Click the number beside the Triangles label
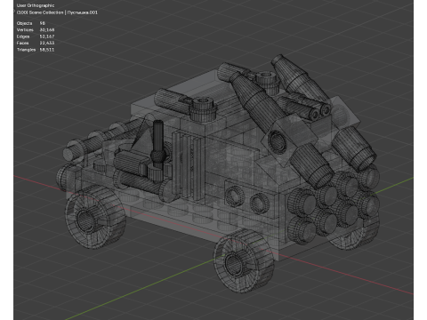 click(x=47, y=50)
